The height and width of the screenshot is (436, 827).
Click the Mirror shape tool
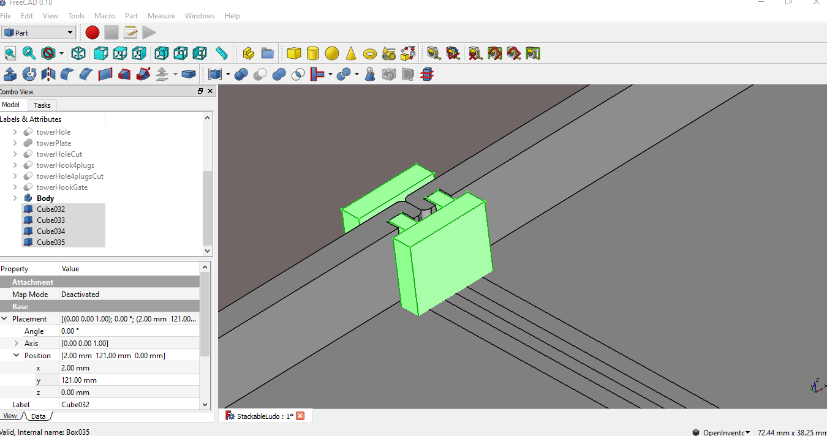point(48,74)
